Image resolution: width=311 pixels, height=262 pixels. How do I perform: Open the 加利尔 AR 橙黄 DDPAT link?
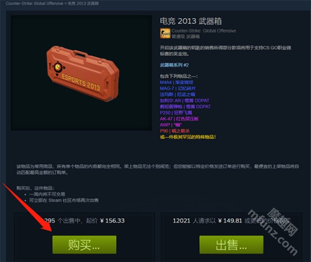(185, 101)
